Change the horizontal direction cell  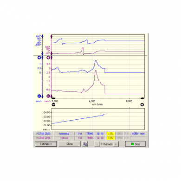64,134
